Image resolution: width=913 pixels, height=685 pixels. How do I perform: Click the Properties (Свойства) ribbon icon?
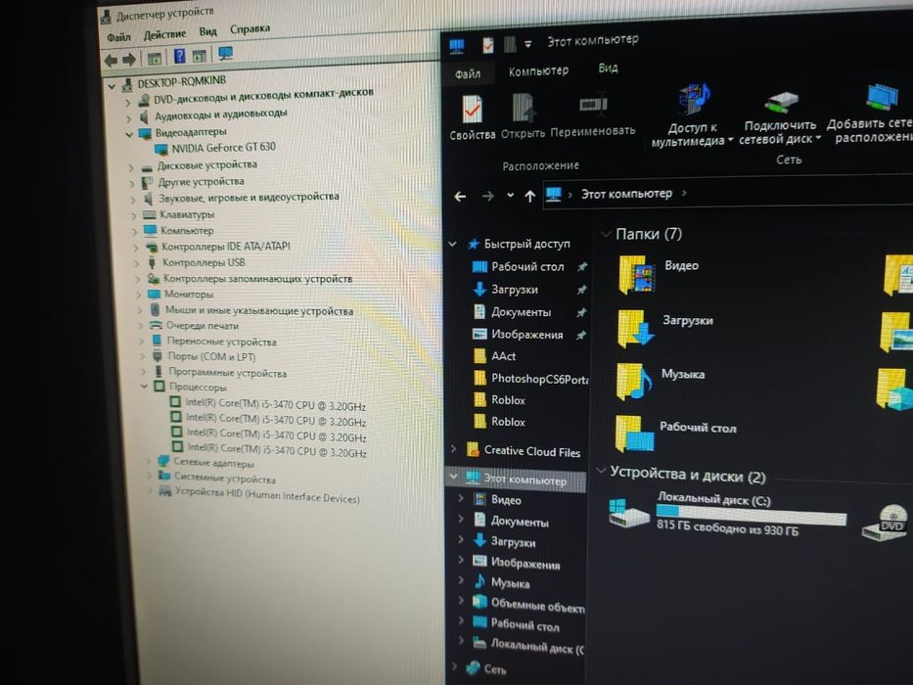(x=473, y=109)
